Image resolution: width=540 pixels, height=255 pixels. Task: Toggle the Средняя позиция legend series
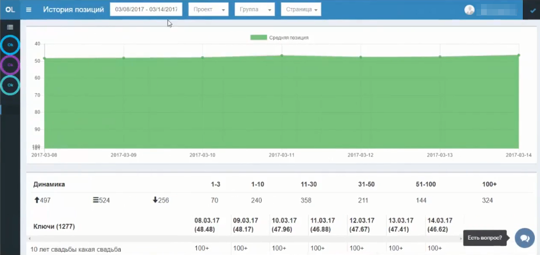tap(279, 38)
